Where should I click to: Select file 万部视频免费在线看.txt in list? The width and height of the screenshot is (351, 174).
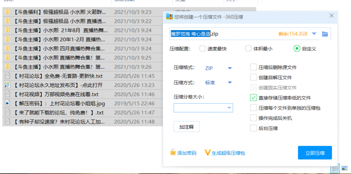tap(56, 94)
